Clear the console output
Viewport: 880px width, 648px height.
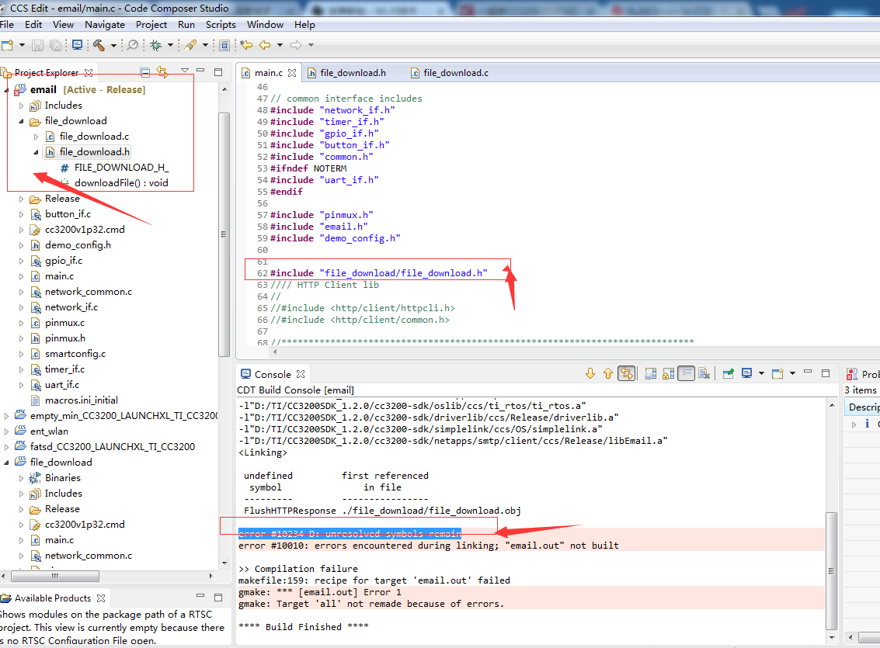click(704, 373)
